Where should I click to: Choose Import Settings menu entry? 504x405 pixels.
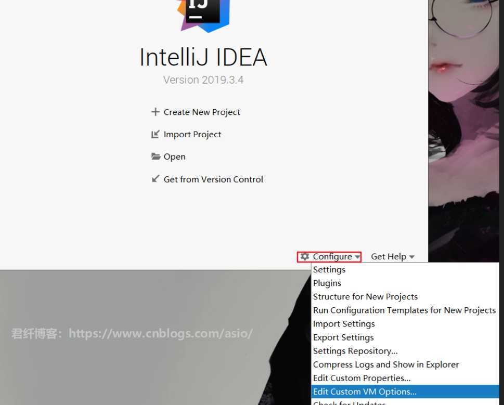tap(405, 324)
